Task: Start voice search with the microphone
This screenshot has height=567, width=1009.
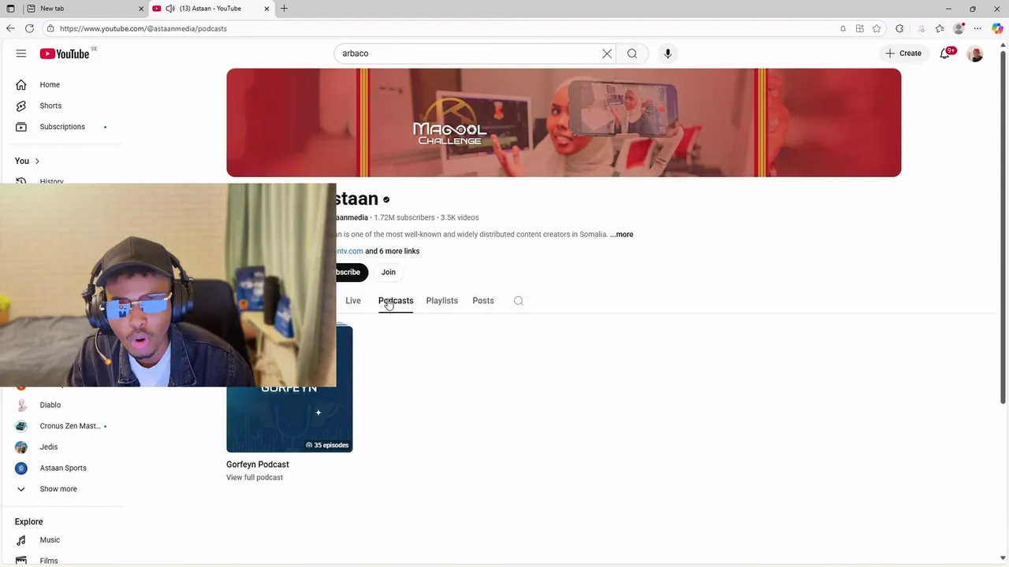Action: coord(668,54)
